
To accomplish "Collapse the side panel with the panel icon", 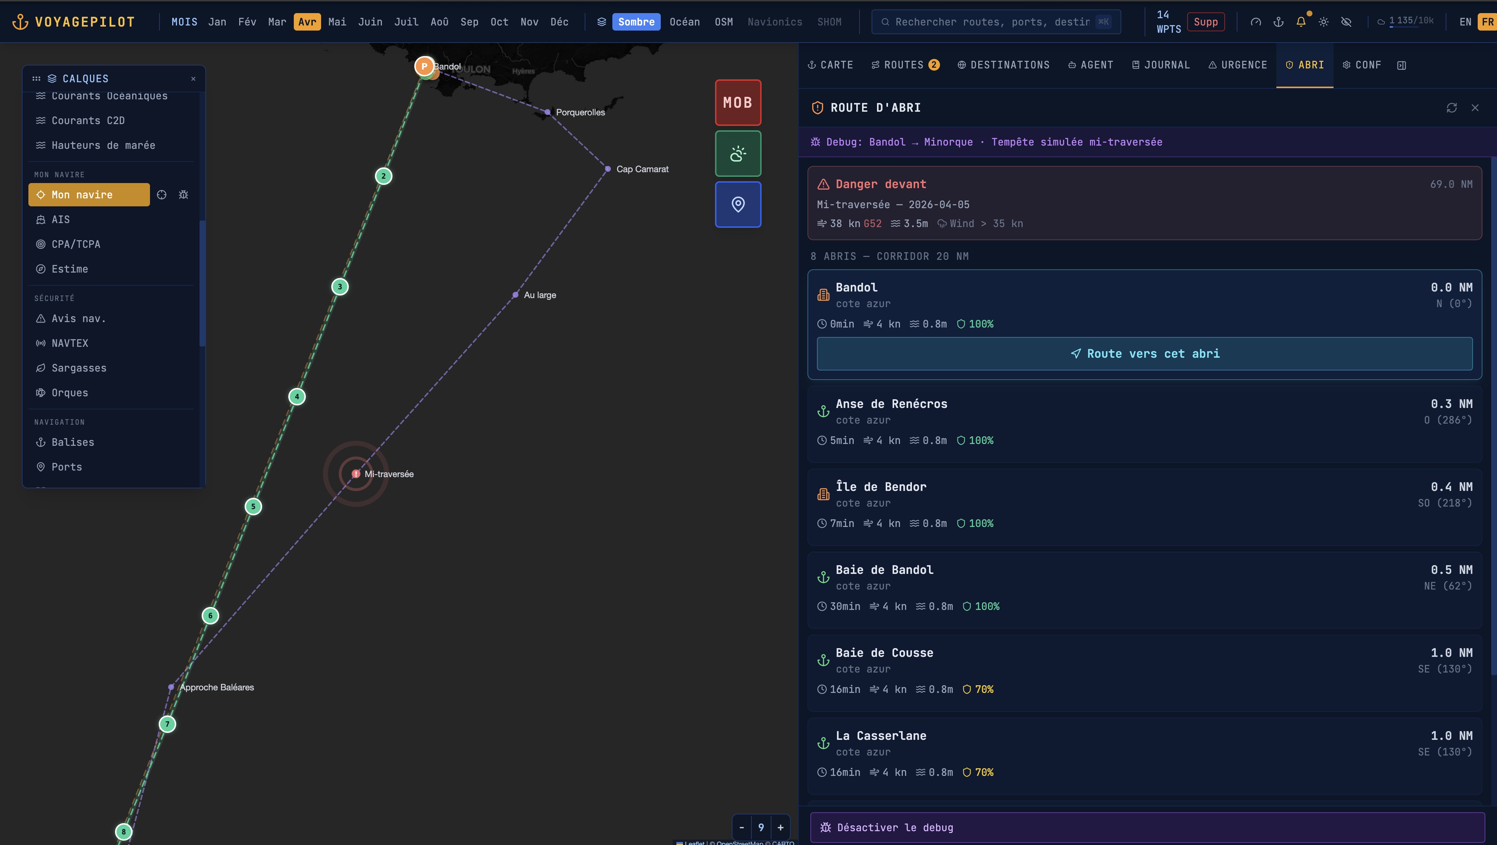I will coord(1402,64).
